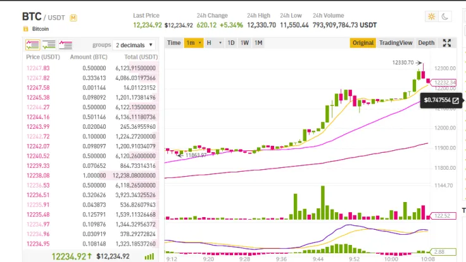Select the Original chart tab
Image resolution: width=466 pixels, height=262 pixels.
click(363, 43)
